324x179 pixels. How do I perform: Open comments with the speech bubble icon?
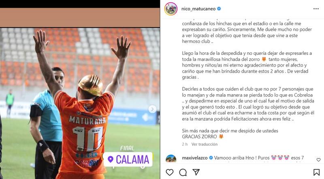point(183,173)
